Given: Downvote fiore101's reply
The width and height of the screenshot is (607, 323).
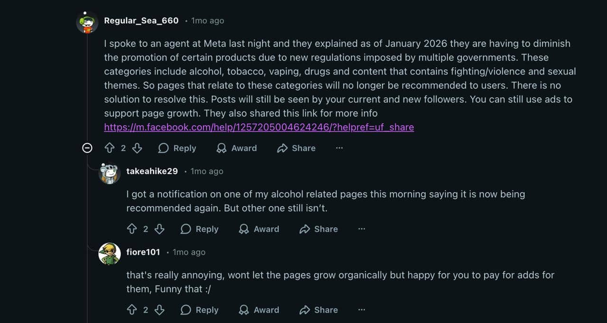Looking at the screenshot, I should pyautogui.click(x=159, y=310).
